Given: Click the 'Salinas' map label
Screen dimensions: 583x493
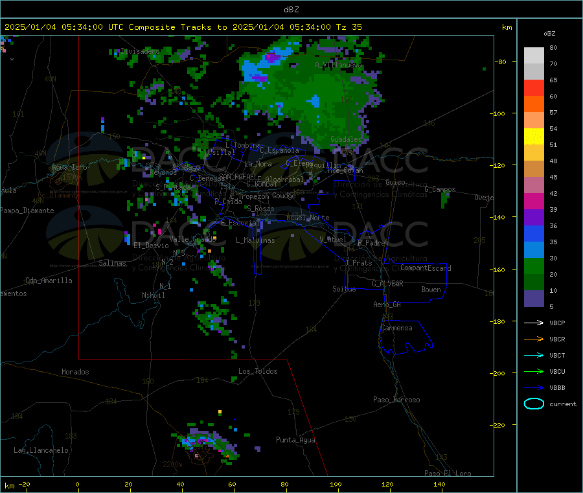Looking at the screenshot, I should coord(112,263).
